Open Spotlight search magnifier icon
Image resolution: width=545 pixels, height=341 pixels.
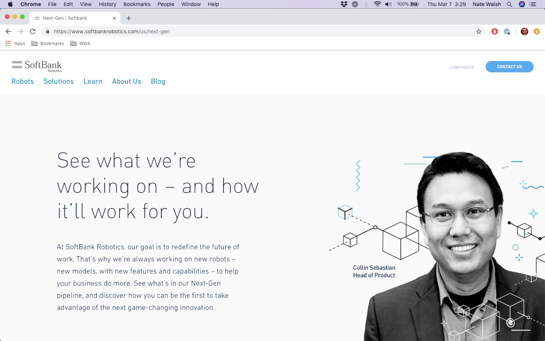click(510, 4)
